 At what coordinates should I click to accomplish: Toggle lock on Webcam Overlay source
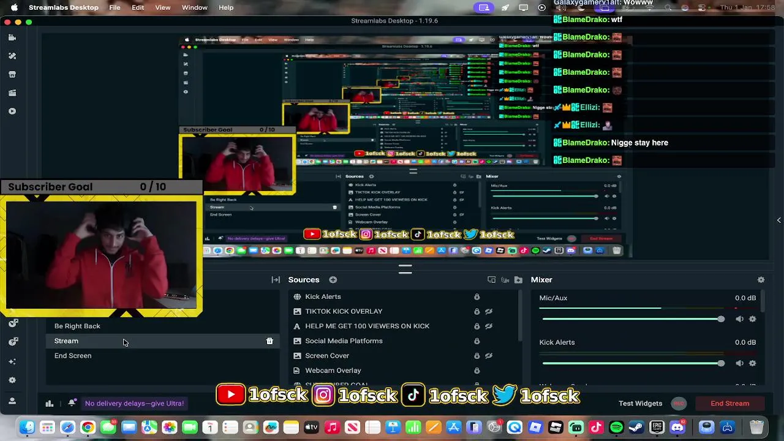[x=477, y=371]
